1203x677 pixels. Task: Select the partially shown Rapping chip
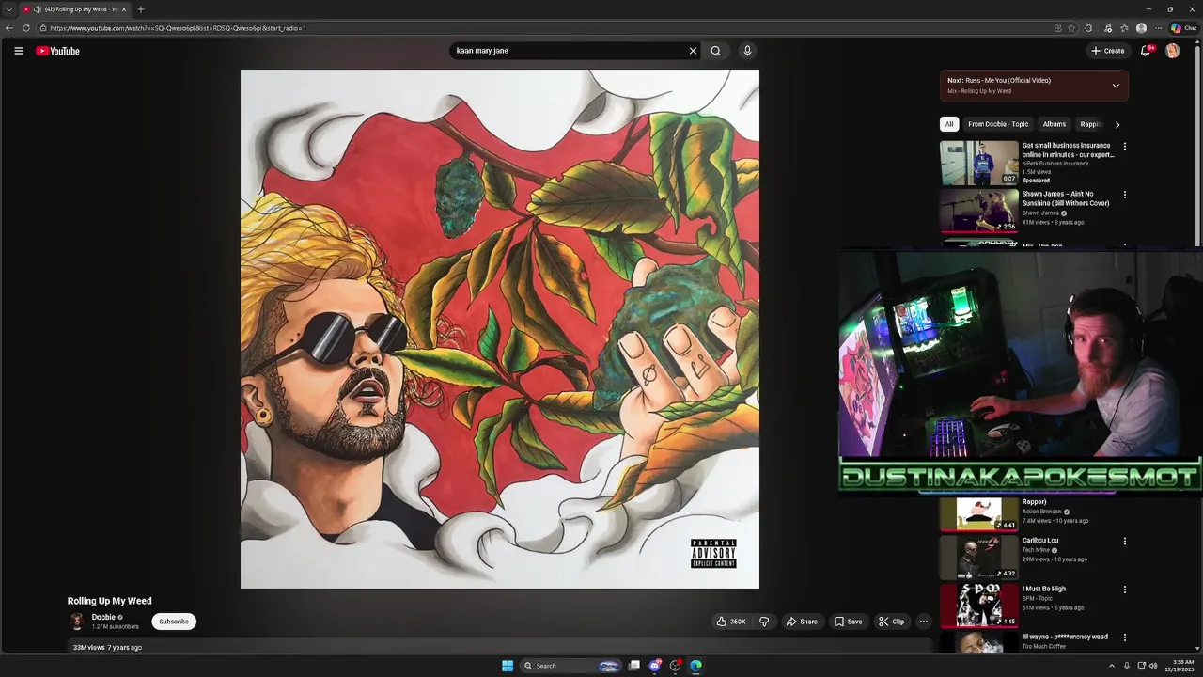(x=1089, y=124)
